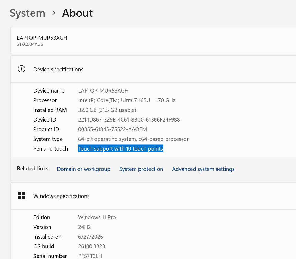This screenshot has width=296, height=259.
Task: Click the Device name label
Action: click(x=49, y=91)
